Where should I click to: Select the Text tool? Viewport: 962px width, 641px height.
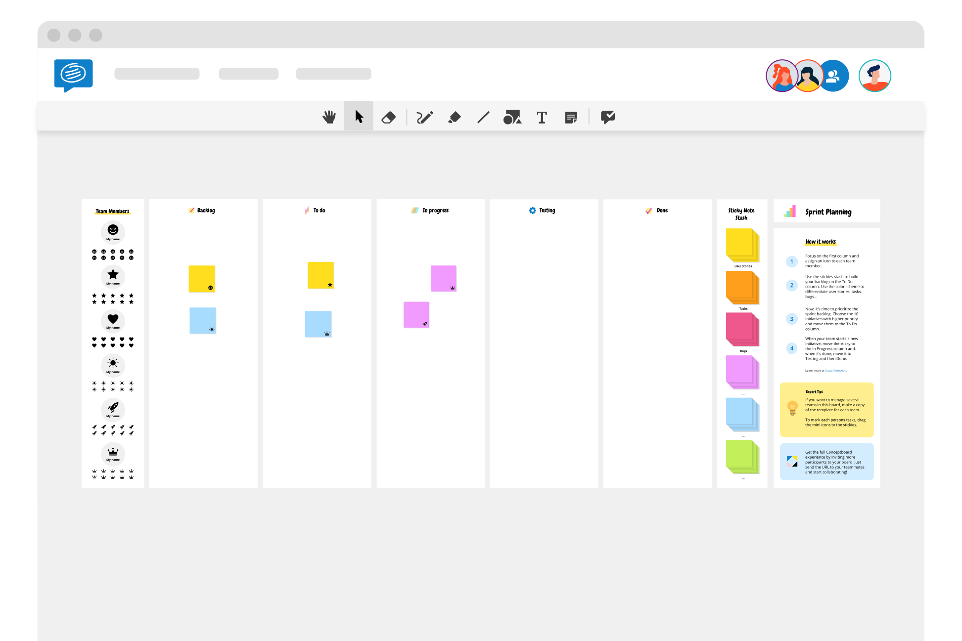click(542, 117)
